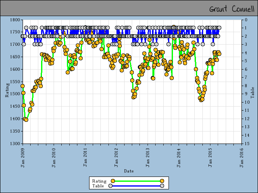The image size is (258, 193).
Task: Click the 'Jan 2012' date axis label
Action: (x=117, y=158)
